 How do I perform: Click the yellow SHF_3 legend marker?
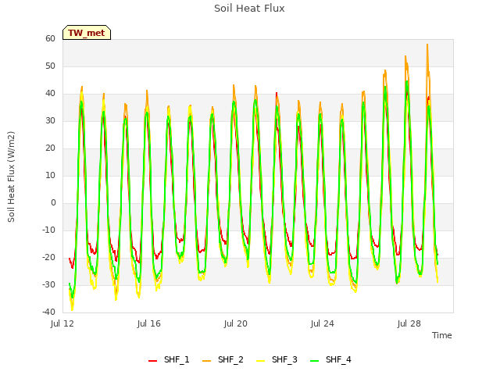point(260,361)
